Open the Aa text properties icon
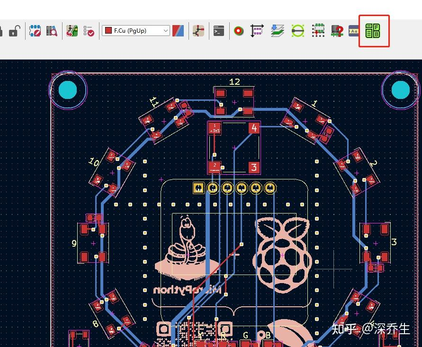The width and height of the screenshot is (422, 347). point(353,30)
